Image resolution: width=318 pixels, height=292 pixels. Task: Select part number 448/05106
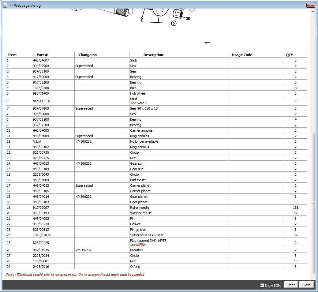point(41,191)
